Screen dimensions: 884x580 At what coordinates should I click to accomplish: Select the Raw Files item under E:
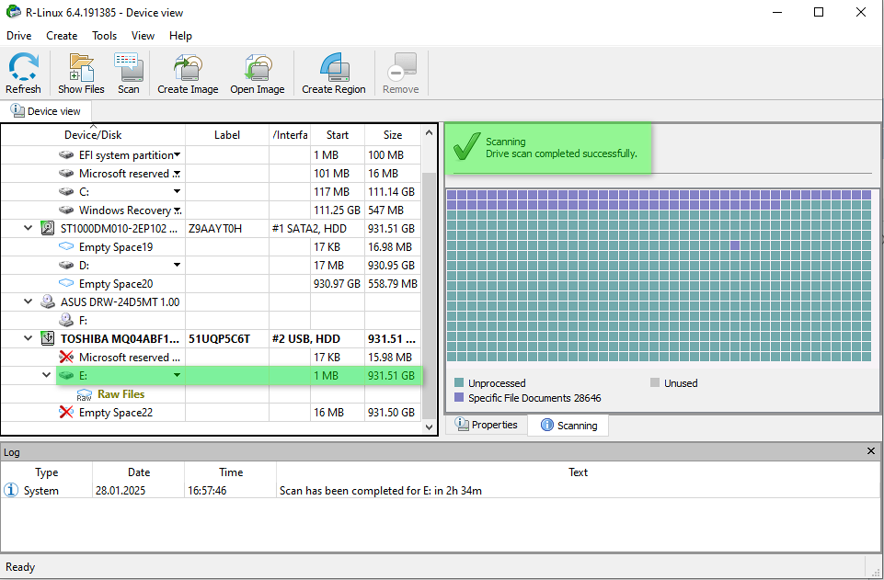pyautogui.click(x=121, y=394)
